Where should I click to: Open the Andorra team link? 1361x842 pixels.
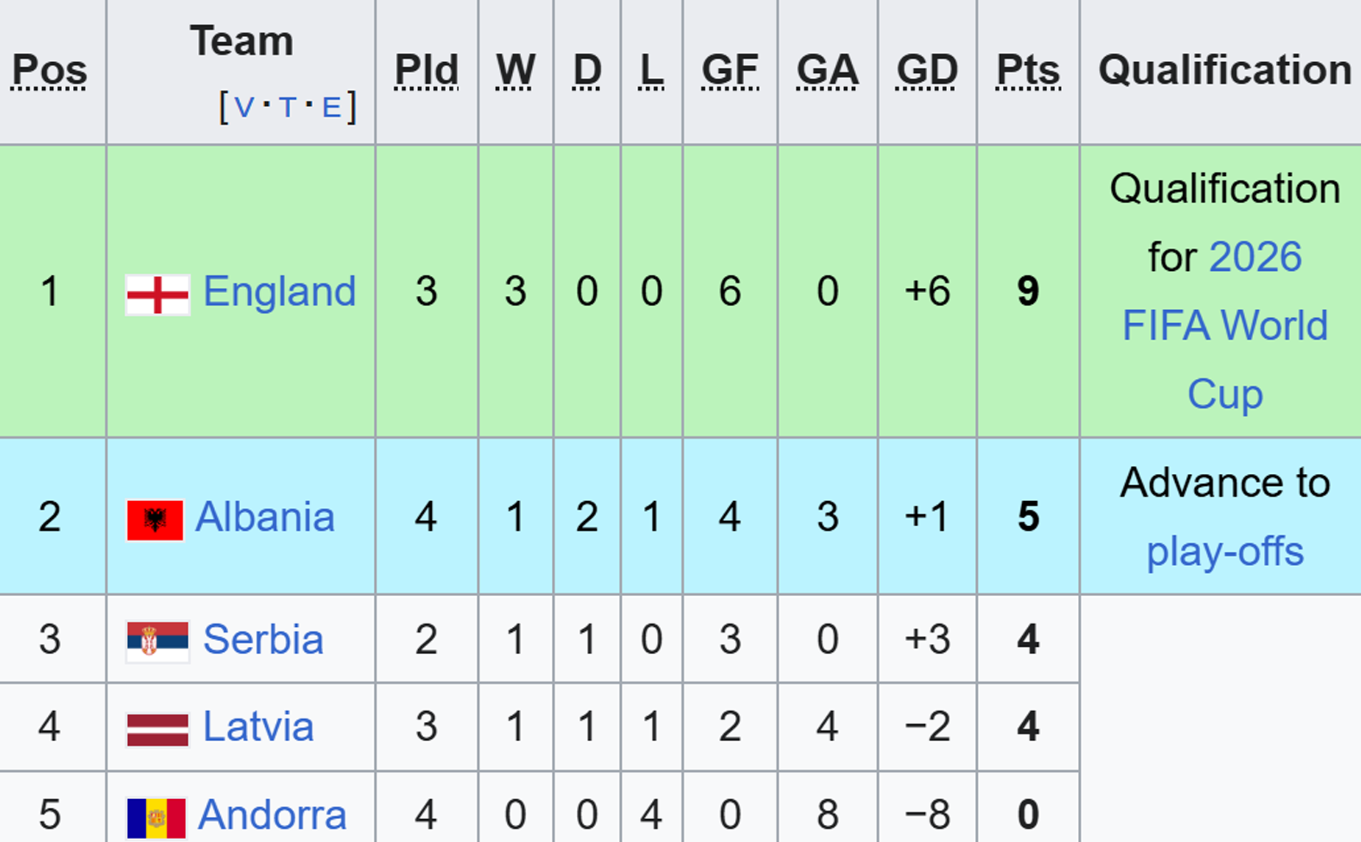(272, 815)
